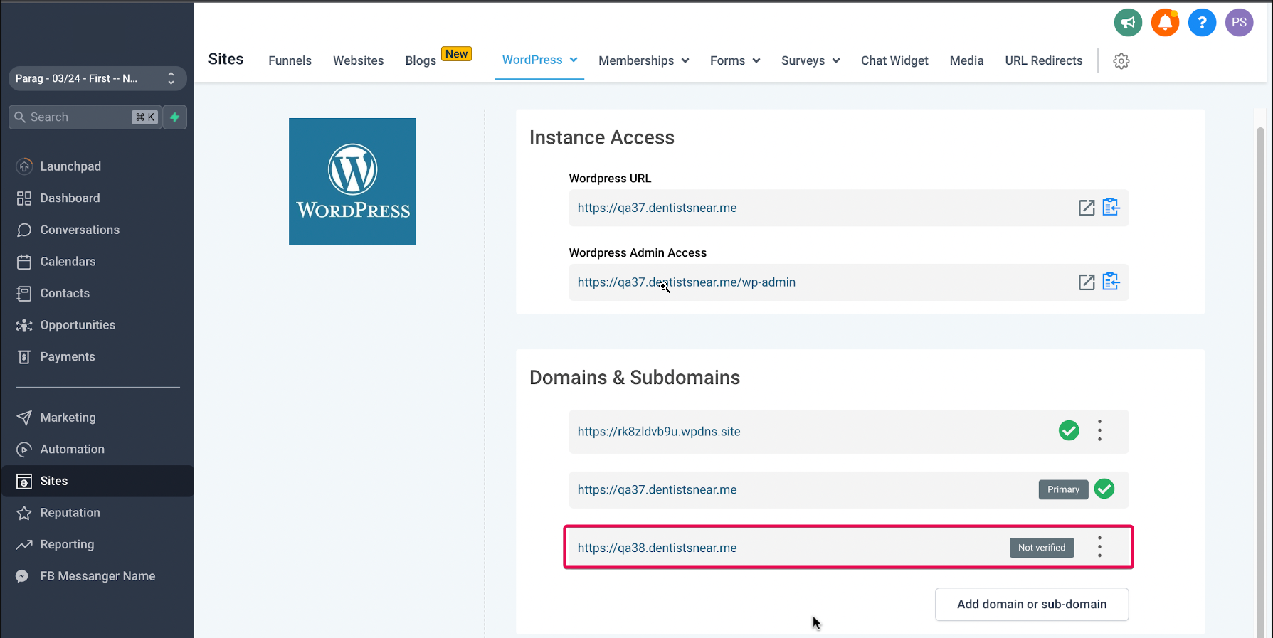Switch to the Websites tab

click(358, 60)
